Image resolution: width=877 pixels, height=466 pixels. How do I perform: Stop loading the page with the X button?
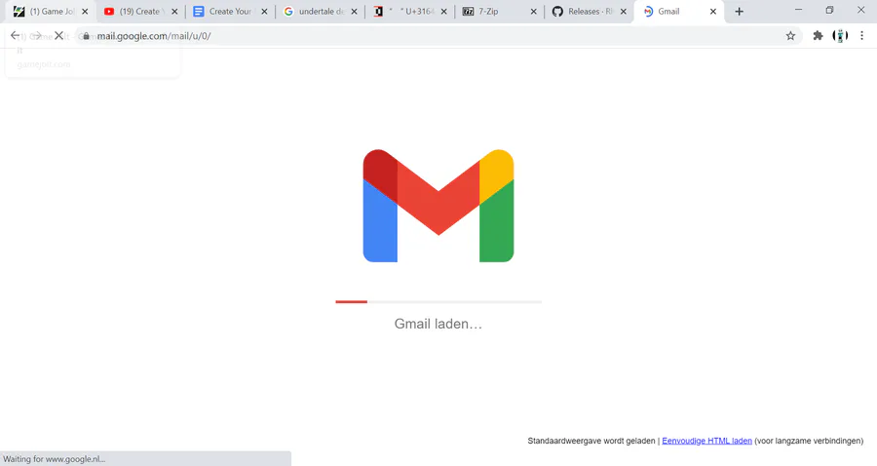(x=58, y=36)
